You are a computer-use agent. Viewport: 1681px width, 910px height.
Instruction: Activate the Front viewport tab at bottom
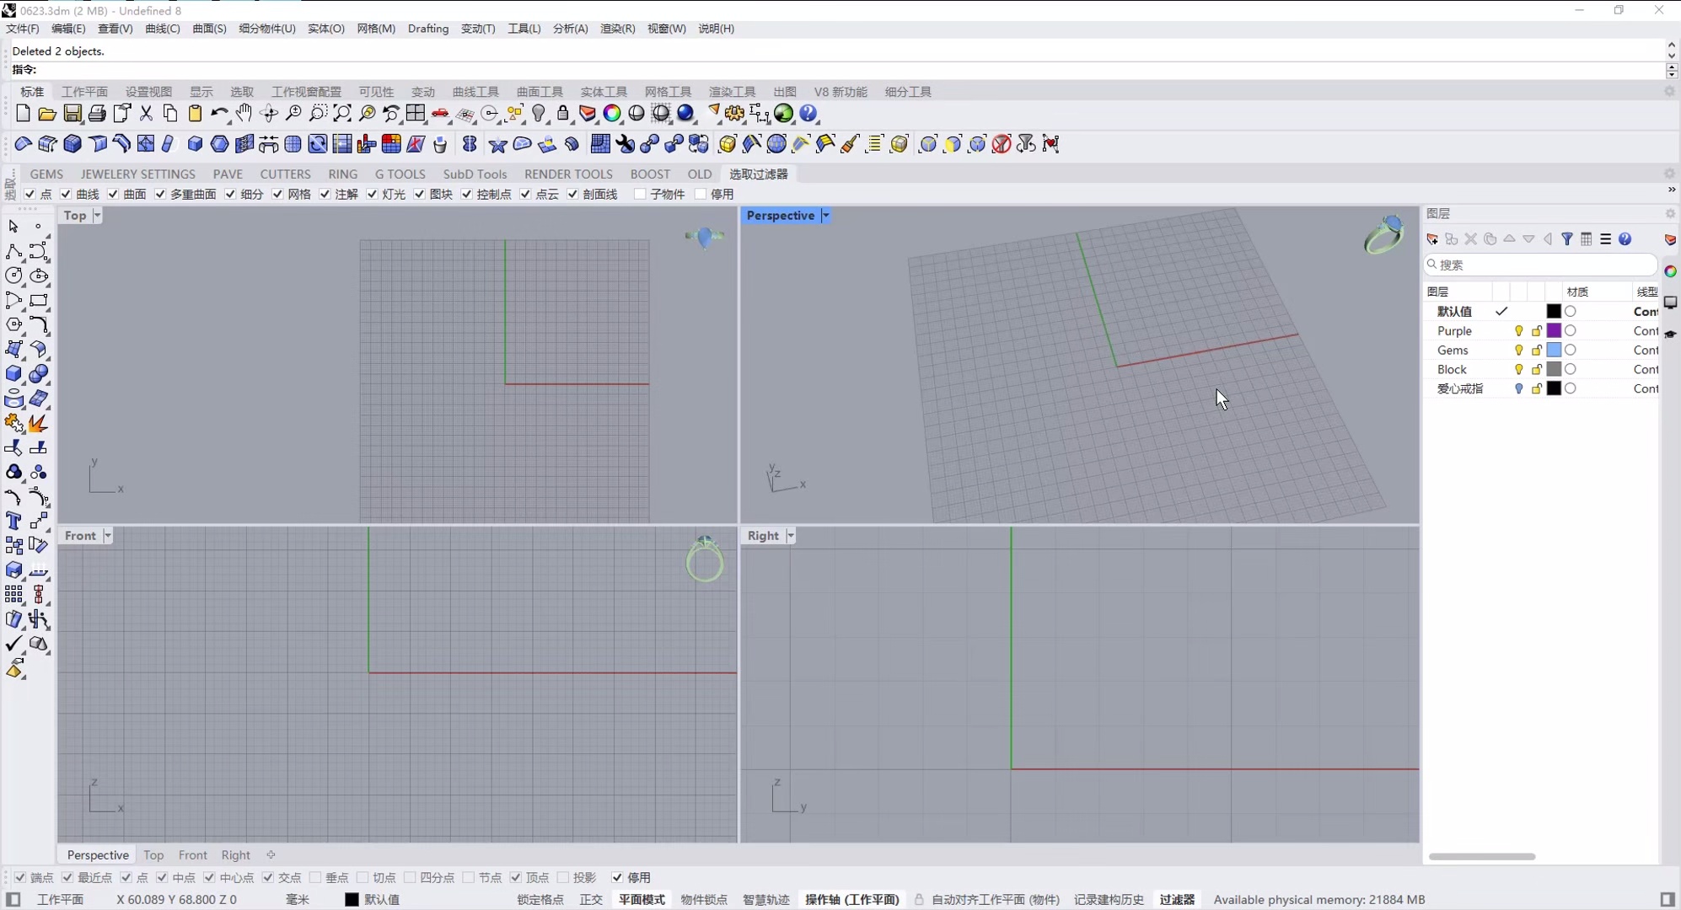click(193, 854)
